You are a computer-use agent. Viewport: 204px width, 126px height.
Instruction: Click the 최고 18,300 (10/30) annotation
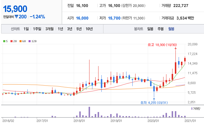[x=162, y=45]
